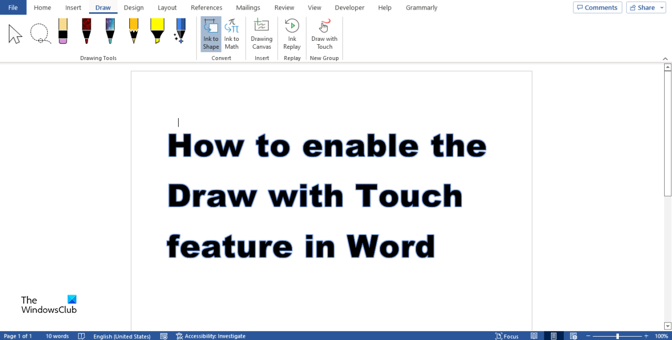Pick the Eraser drawing tool

click(63, 32)
